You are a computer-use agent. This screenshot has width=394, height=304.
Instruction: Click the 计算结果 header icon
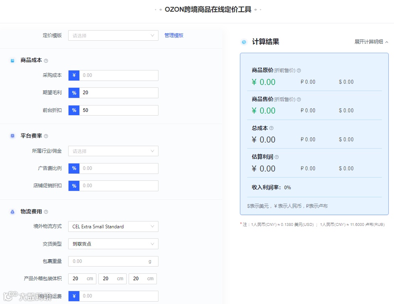(x=244, y=42)
